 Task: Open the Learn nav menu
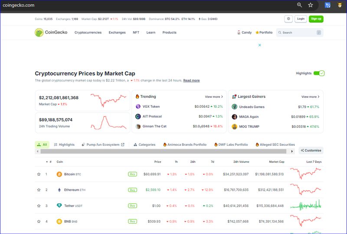tap(151, 32)
